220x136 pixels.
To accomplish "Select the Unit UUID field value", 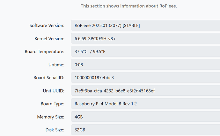I will (145, 91).
